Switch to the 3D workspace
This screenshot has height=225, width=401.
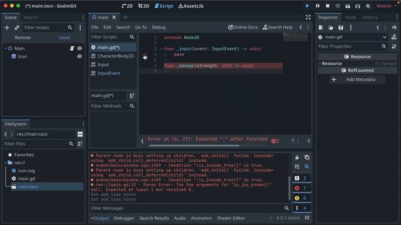click(x=143, y=6)
